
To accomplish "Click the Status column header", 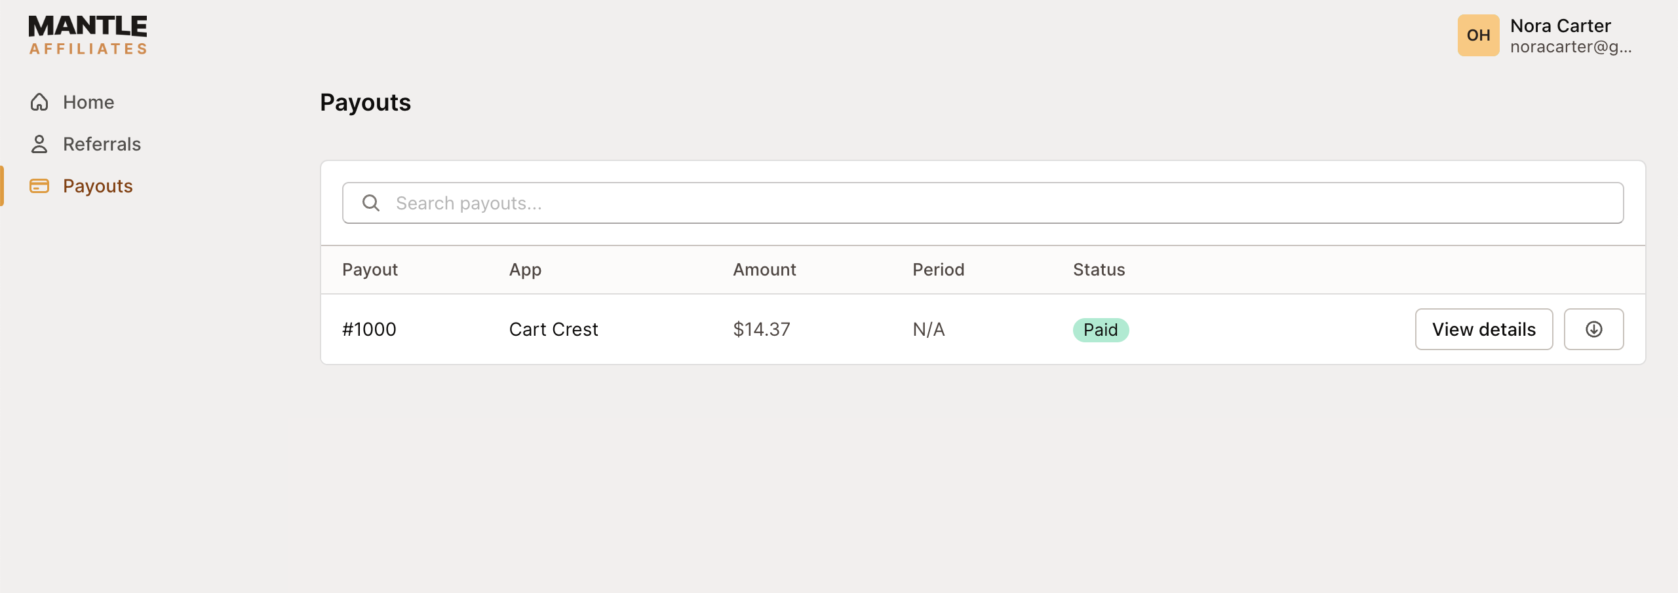I will click(1099, 269).
